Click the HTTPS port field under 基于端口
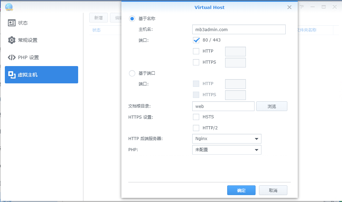Viewport: 342px width, 202px height. click(235, 95)
